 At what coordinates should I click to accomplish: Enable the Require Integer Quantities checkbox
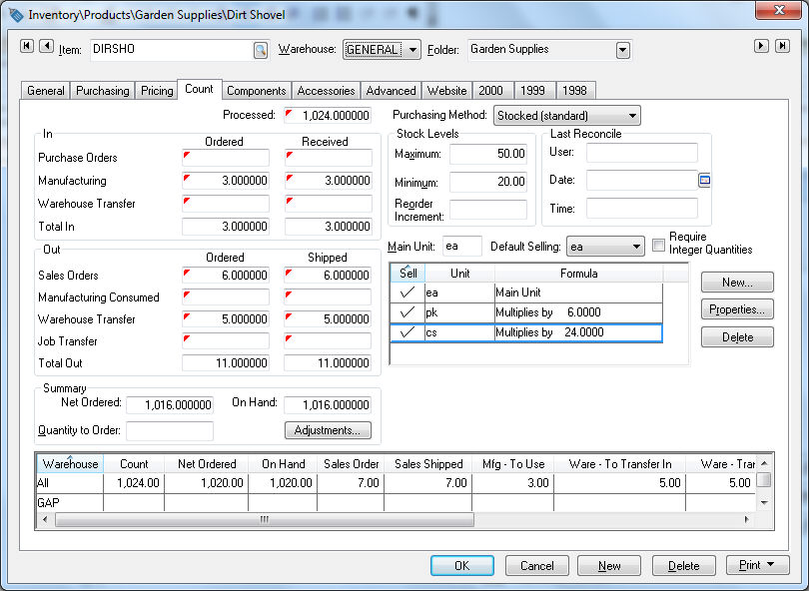tap(658, 245)
